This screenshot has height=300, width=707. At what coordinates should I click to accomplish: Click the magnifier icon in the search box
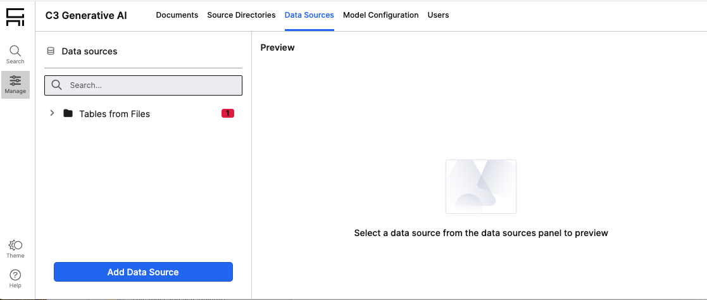(57, 85)
